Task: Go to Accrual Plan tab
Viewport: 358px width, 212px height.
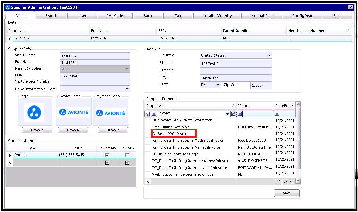Action: [x=262, y=16]
